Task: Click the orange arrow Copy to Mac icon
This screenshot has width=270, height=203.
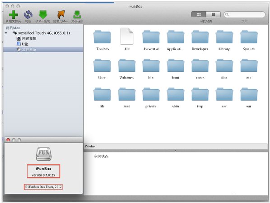Action: [x=61, y=15]
